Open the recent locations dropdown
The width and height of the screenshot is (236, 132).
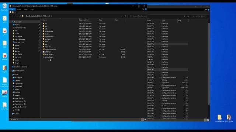17,16
